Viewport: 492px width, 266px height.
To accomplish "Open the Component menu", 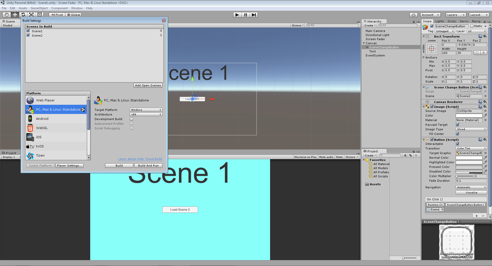I will [59, 8].
